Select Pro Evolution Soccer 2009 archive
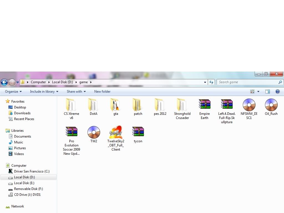Viewport: 284px width, 213px height. pyautogui.click(x=71, y=141)
